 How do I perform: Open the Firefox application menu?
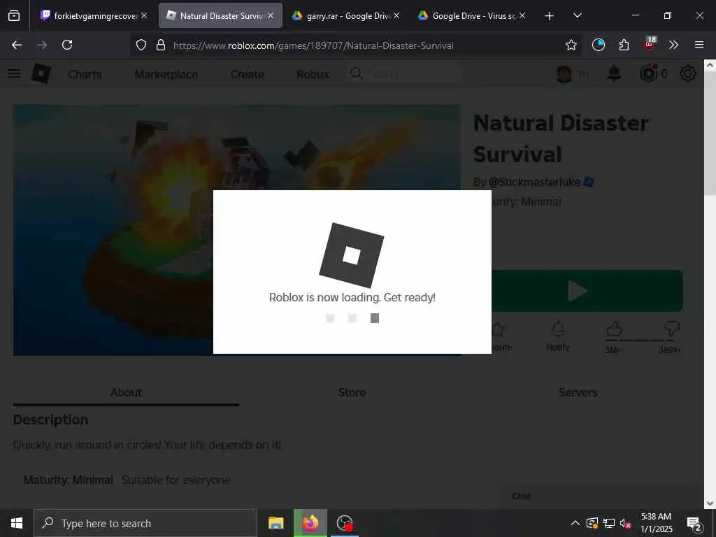pos(699,45)
